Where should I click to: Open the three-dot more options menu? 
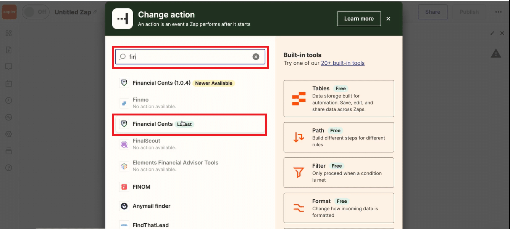tap(498, 12)
